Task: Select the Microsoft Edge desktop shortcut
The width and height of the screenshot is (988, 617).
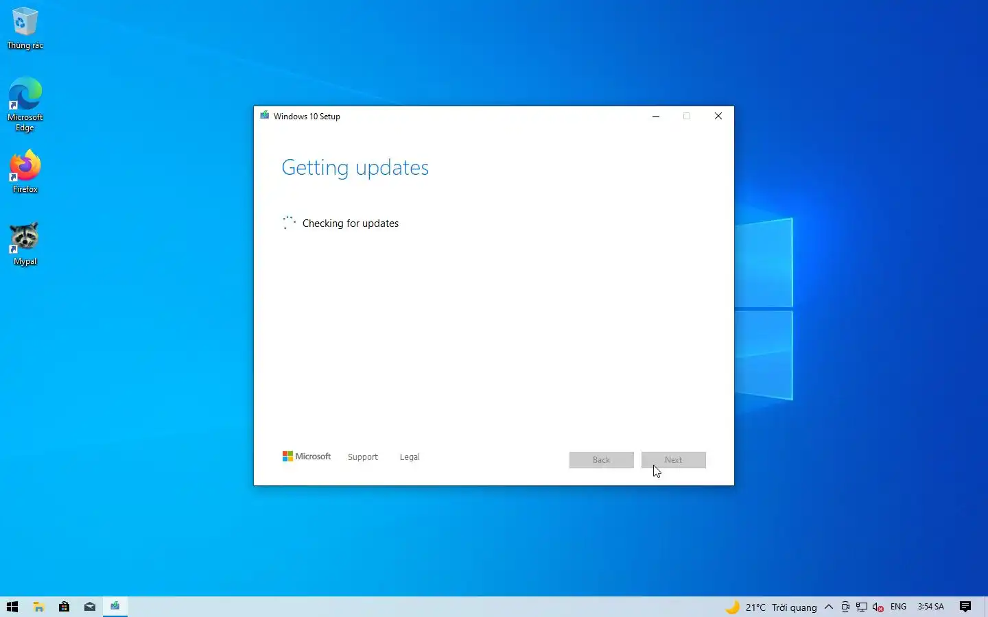Action: (25, 104)
